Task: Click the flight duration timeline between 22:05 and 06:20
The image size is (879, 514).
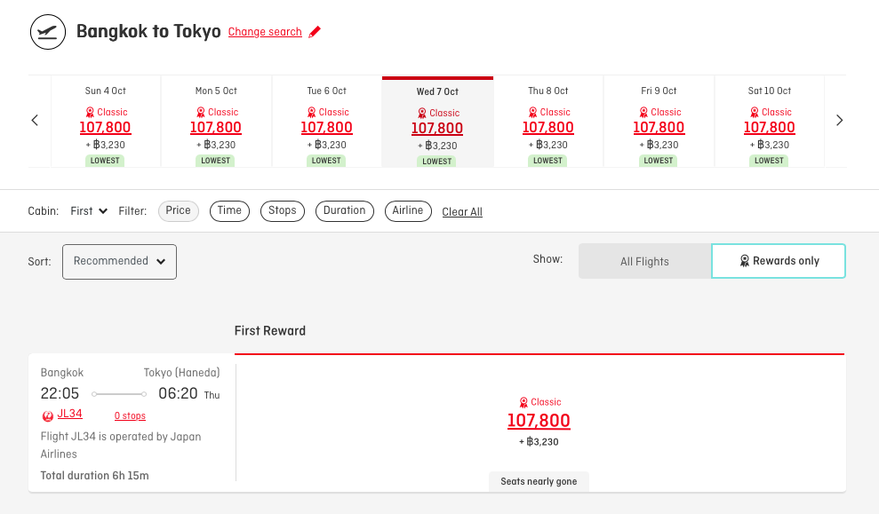Action: 119,393
